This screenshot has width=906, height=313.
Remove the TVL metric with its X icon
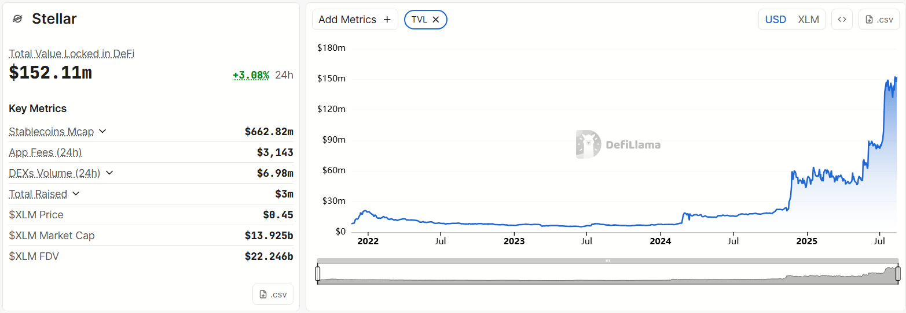[436, 20]
